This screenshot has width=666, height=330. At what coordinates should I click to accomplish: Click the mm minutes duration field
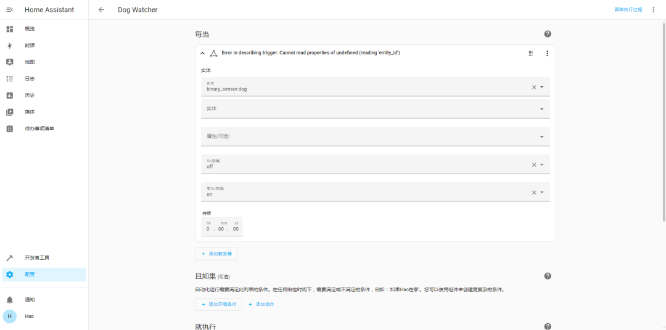(x=222, y=229)
